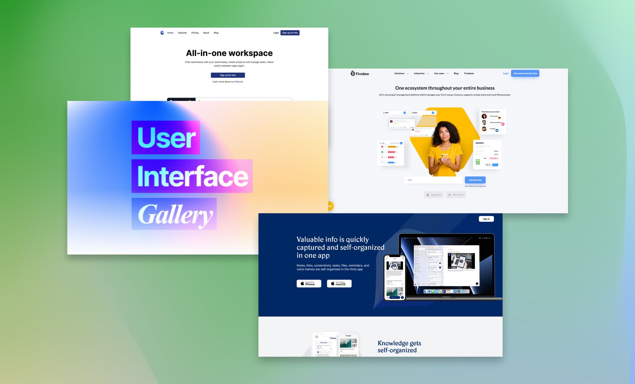Click the Sign In button top right

point(485,219)
